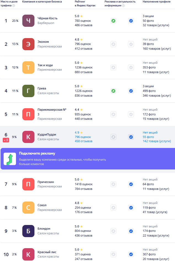Click the gray advertising icon in КудриПудри row
Viewport: 175px width, 265px height.
point(113,137)
